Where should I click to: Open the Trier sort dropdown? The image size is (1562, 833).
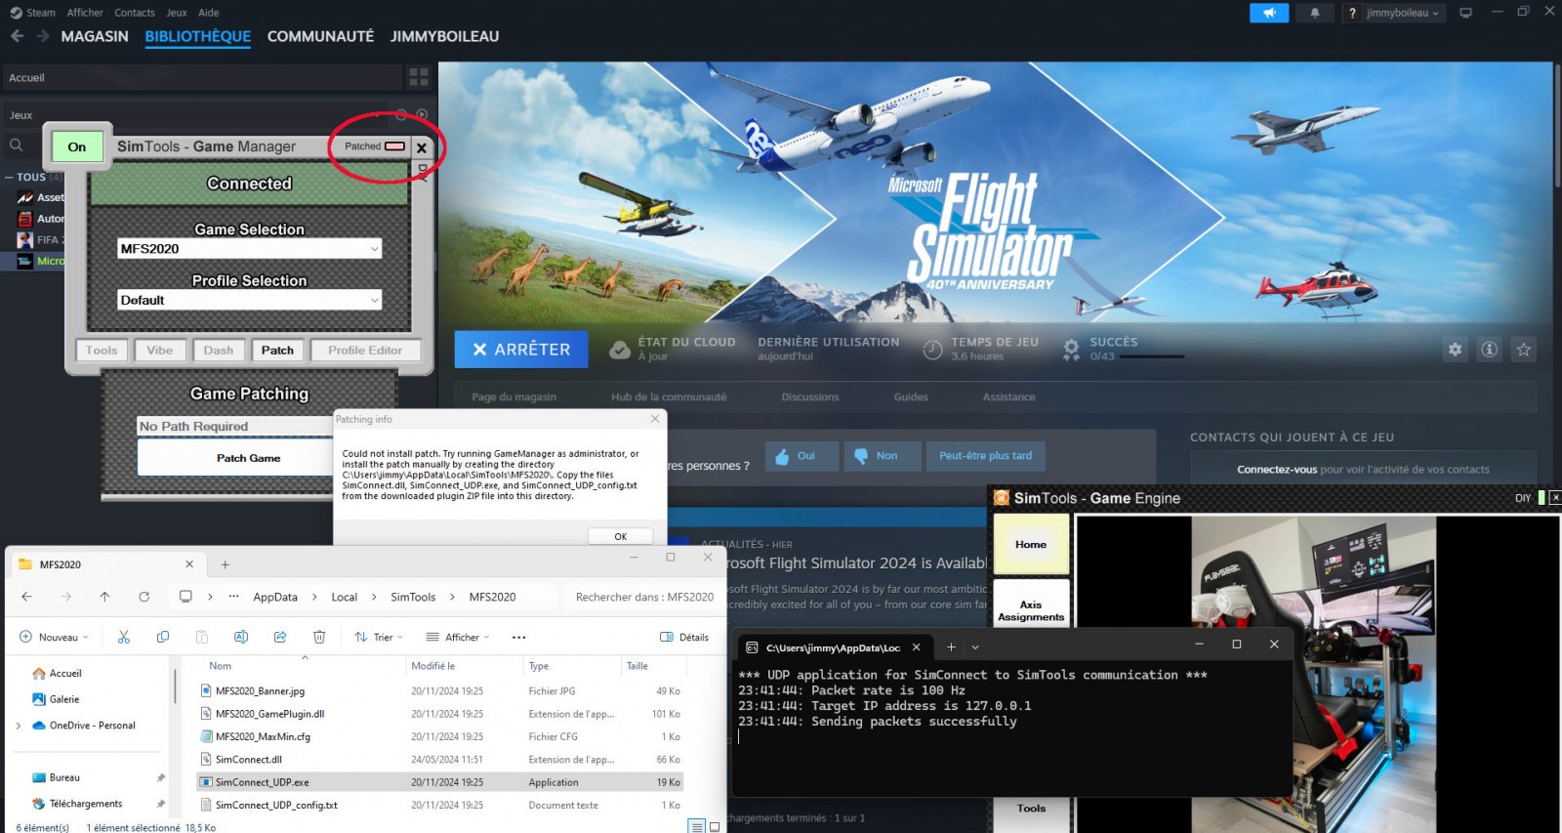pyautogui.click(x=379, y=637)
